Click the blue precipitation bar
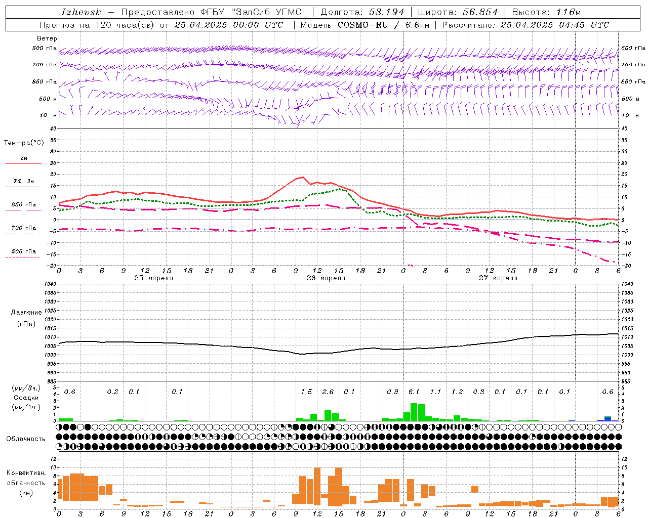This screenshot has height=518, width=648. (607, 419)
